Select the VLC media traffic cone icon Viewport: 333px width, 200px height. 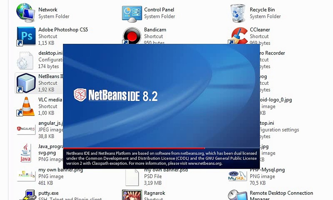(26, 106)
